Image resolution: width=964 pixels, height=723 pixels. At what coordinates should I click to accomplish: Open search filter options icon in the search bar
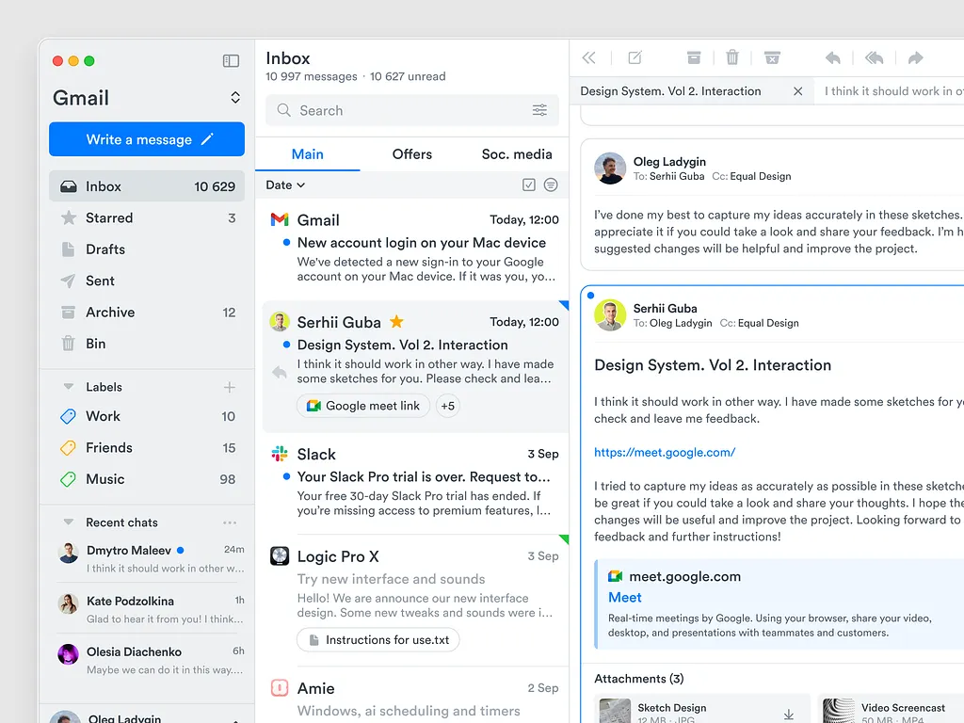click(x=539, y=109)
